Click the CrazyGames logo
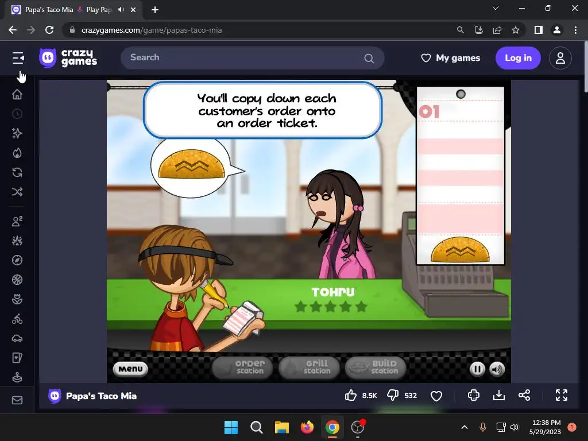Viewport: 588px width, 441px height. pos(68,58)
